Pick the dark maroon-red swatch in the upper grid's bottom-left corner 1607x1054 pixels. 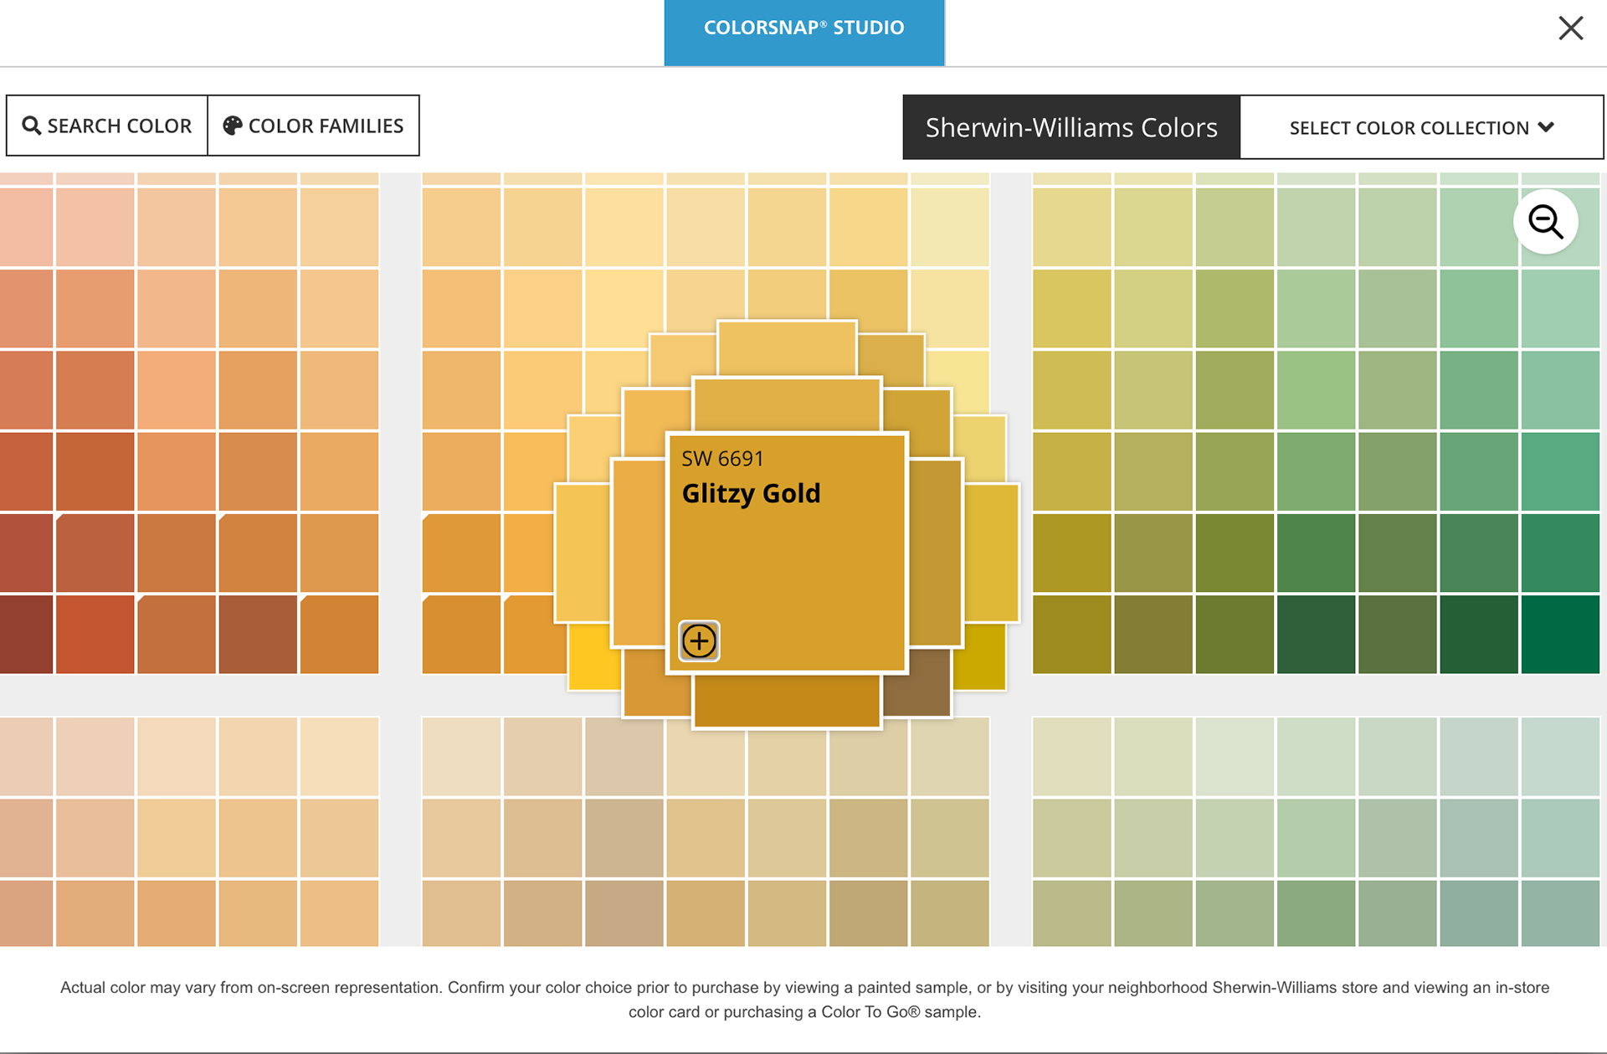(26, 635)
